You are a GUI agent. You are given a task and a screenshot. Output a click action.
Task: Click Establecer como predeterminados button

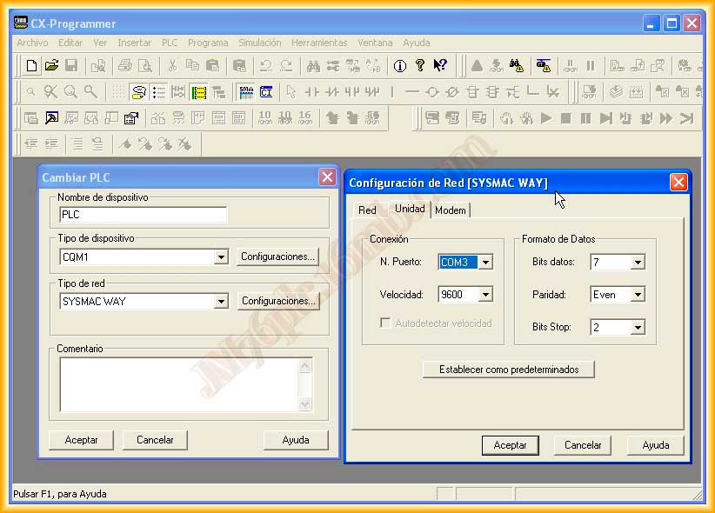coord(509,370)
